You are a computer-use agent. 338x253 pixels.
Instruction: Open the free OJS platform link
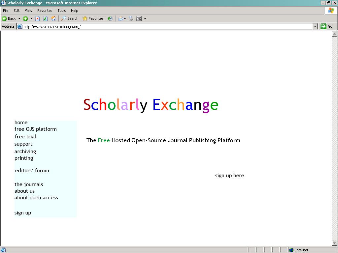(36, 129)
